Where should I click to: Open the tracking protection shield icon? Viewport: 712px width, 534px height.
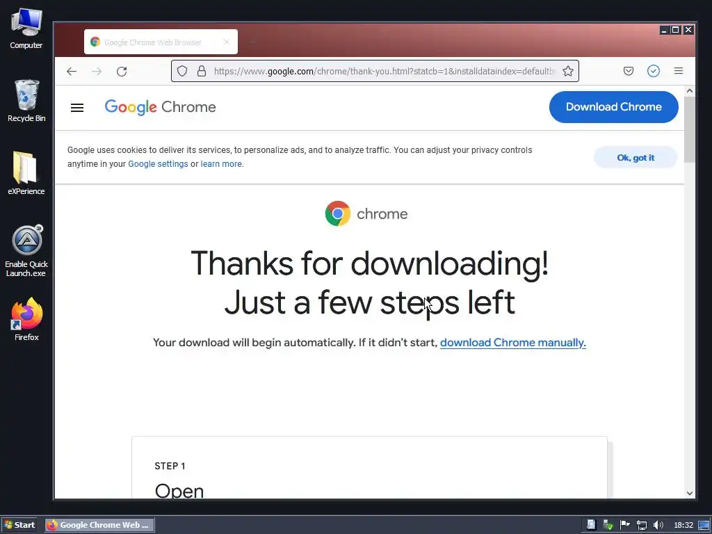tap(182, 72)
